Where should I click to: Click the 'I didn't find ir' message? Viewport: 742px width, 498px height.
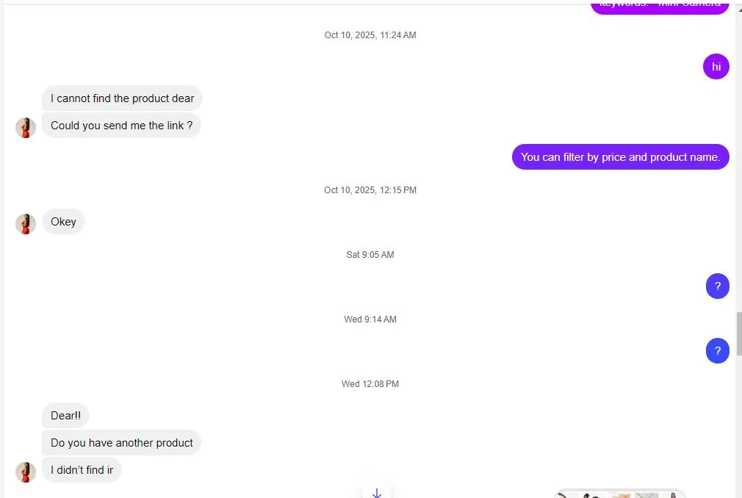coord(82,470)
